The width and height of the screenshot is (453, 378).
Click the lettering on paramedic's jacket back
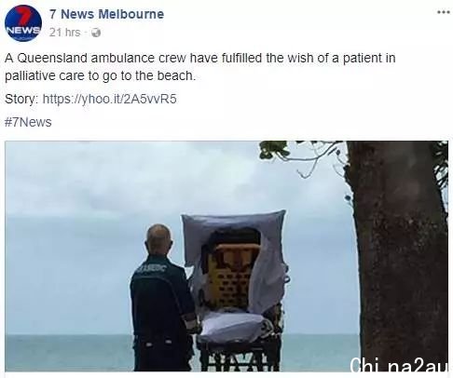click(153, 267)
